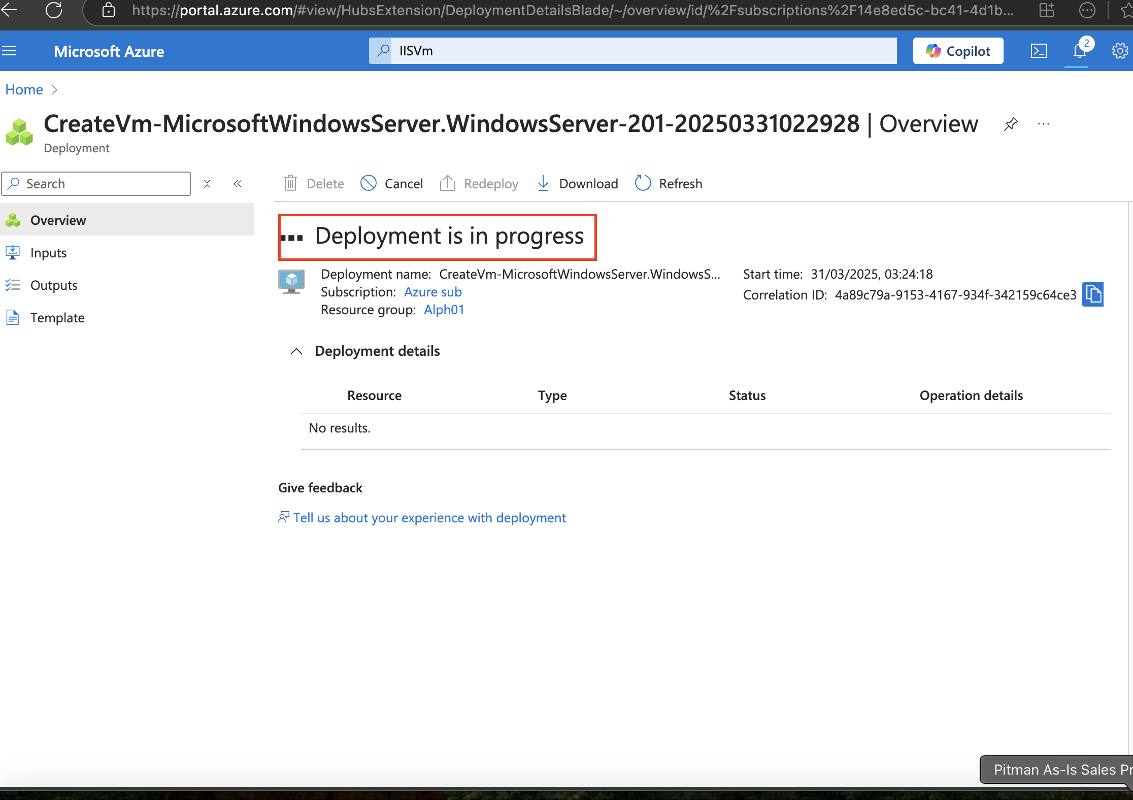This screenshot has height=800, width=1133.
Task: Click the site lock icon in address bar
Action: (109, 10)
